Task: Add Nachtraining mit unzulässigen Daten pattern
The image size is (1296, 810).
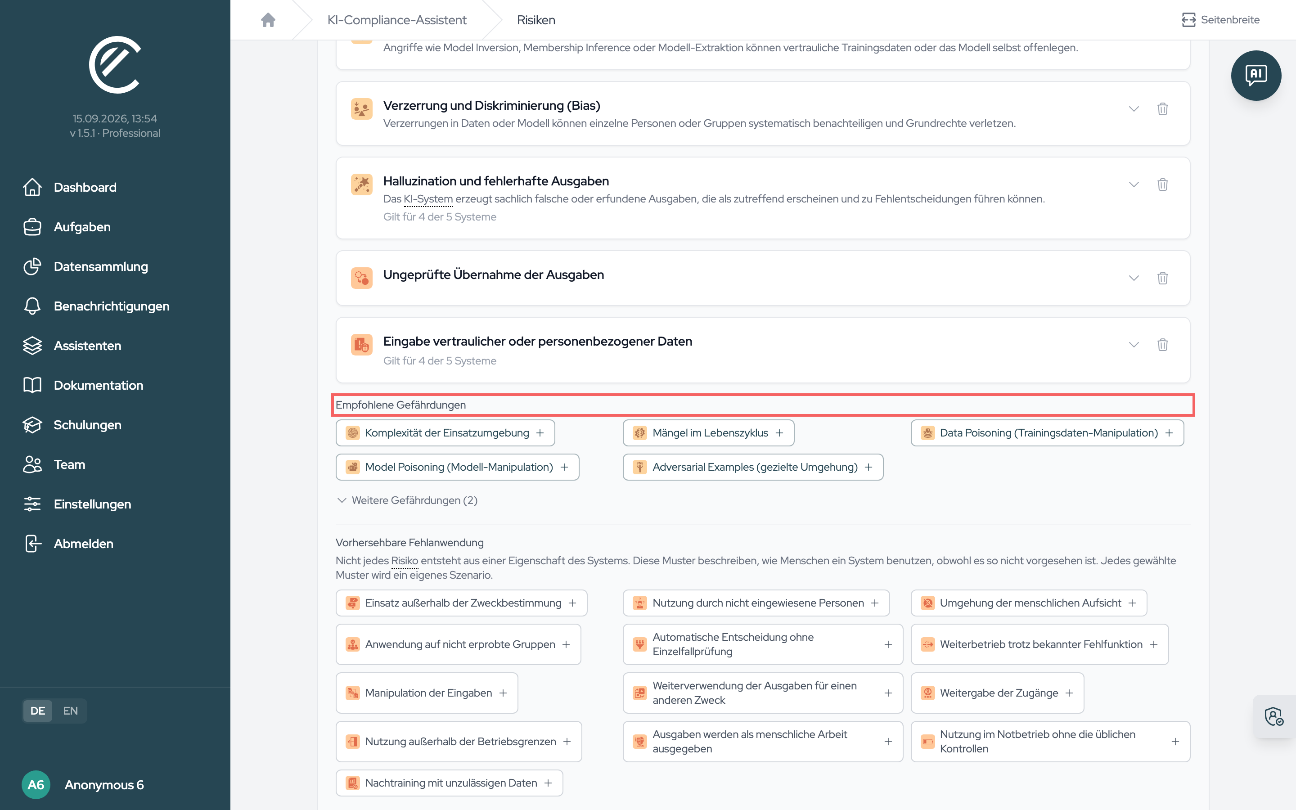Action: [449, 783]
